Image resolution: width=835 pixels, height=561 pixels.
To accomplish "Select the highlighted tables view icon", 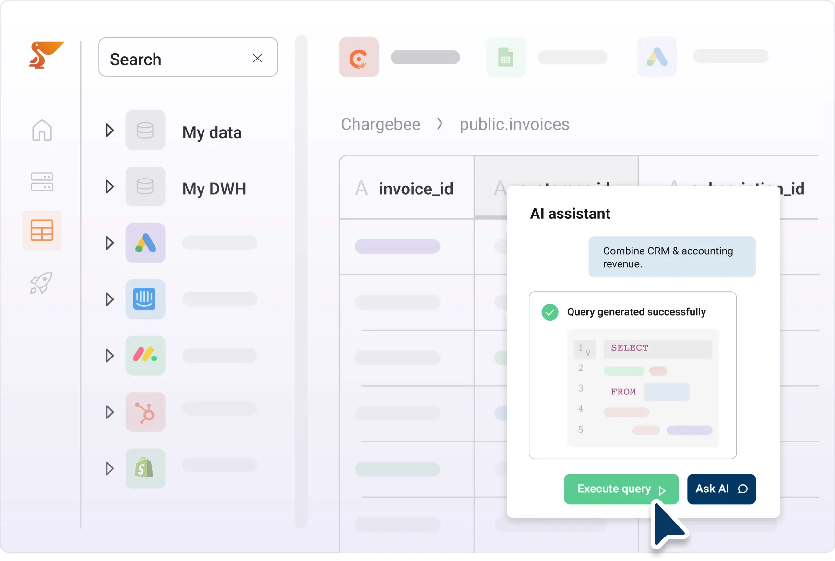I will pyautogui.click(x=42, y=231).
